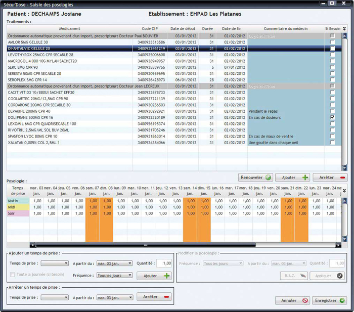The image size is (354, 312).
Task: Tick Si Besoin box for XALATAN 0,005% row
Action: pos(332,143)
